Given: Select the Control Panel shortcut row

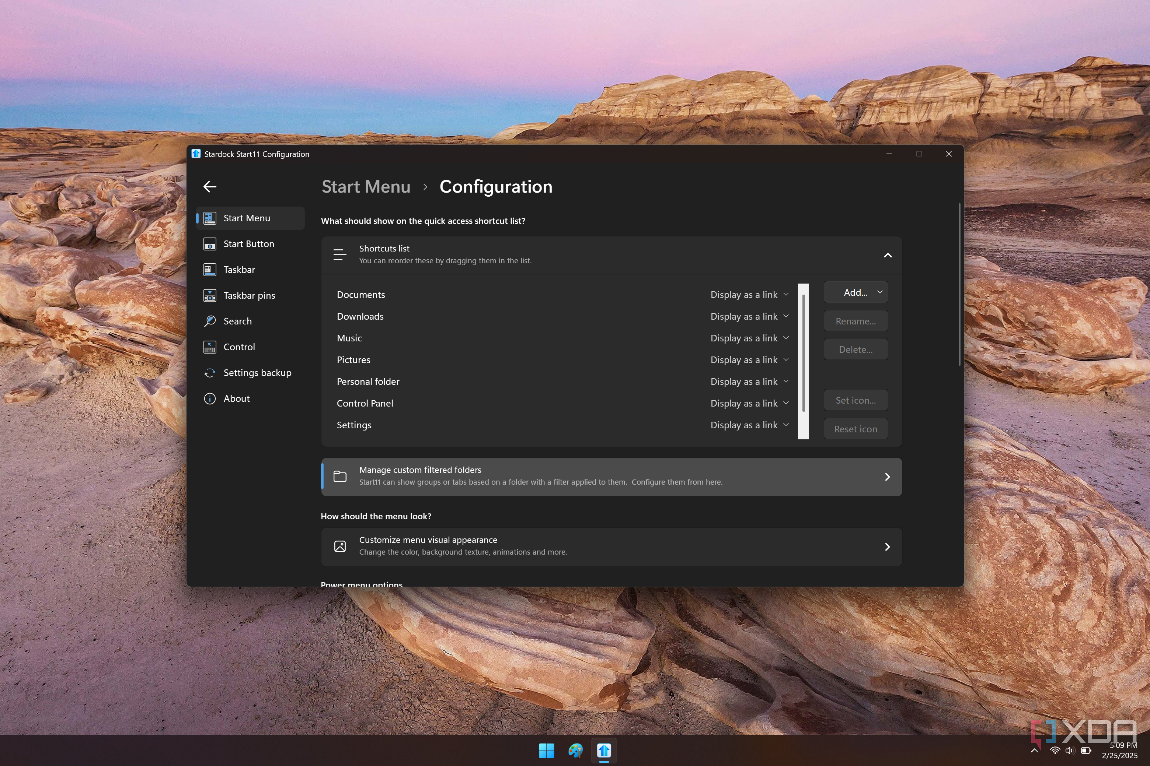Looking at the screenshot, I should [562, 403].
